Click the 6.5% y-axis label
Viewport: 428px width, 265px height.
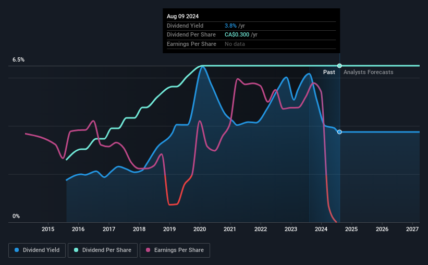tap(18, 59)
